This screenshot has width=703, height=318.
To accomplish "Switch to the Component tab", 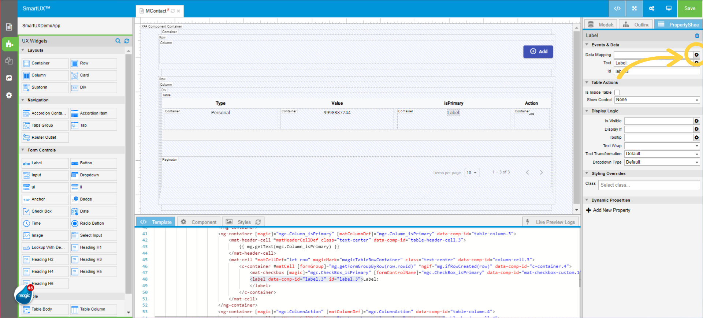I will coord(199,222).
